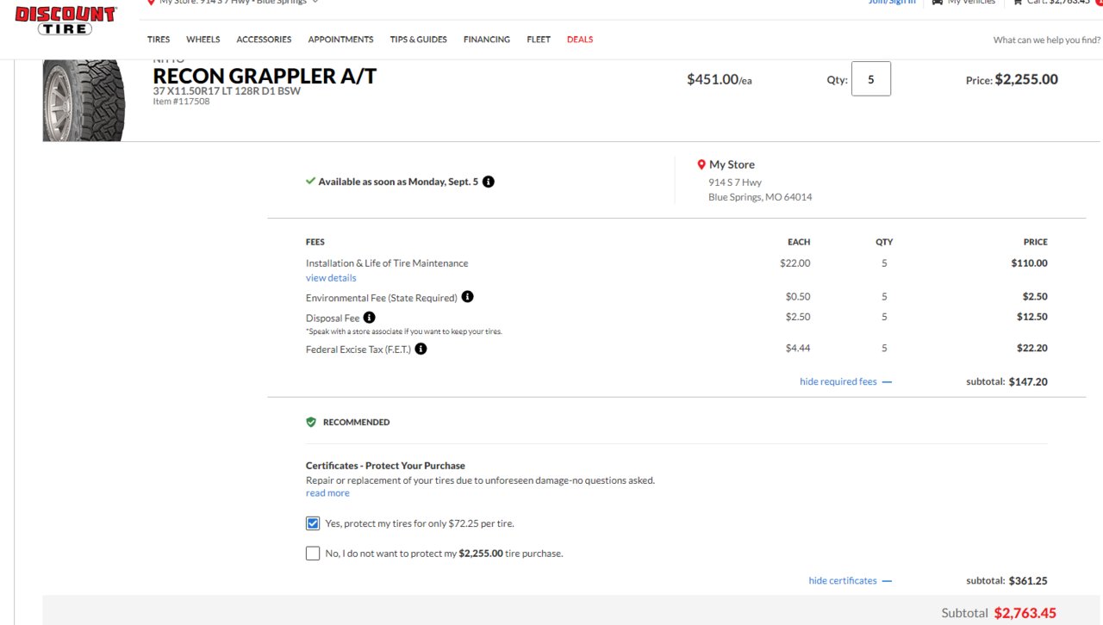The width and height of the screenshot is (1103, 625).
Task: Open the RECON GRAPPLER A/T product title
Action: [265, 76]
